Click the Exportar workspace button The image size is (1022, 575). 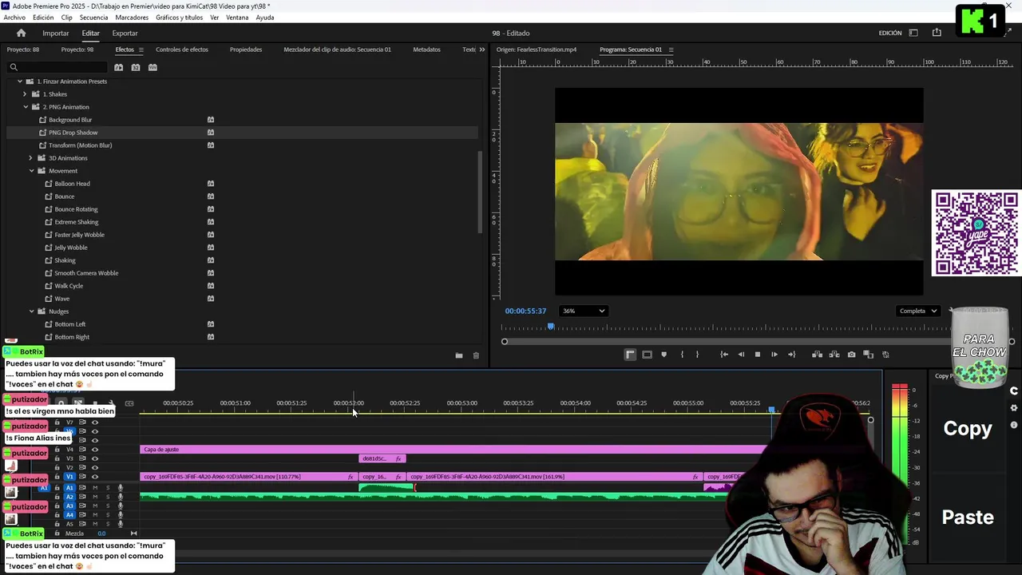tap(125, 33)
